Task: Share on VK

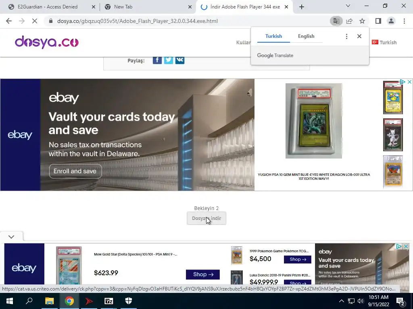Action: (180, 60)
